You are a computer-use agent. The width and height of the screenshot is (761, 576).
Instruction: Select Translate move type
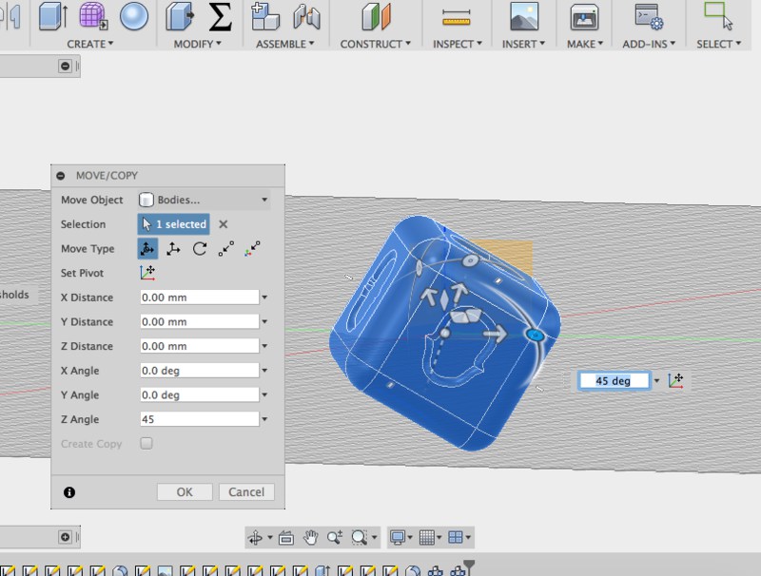pos(173,249)
